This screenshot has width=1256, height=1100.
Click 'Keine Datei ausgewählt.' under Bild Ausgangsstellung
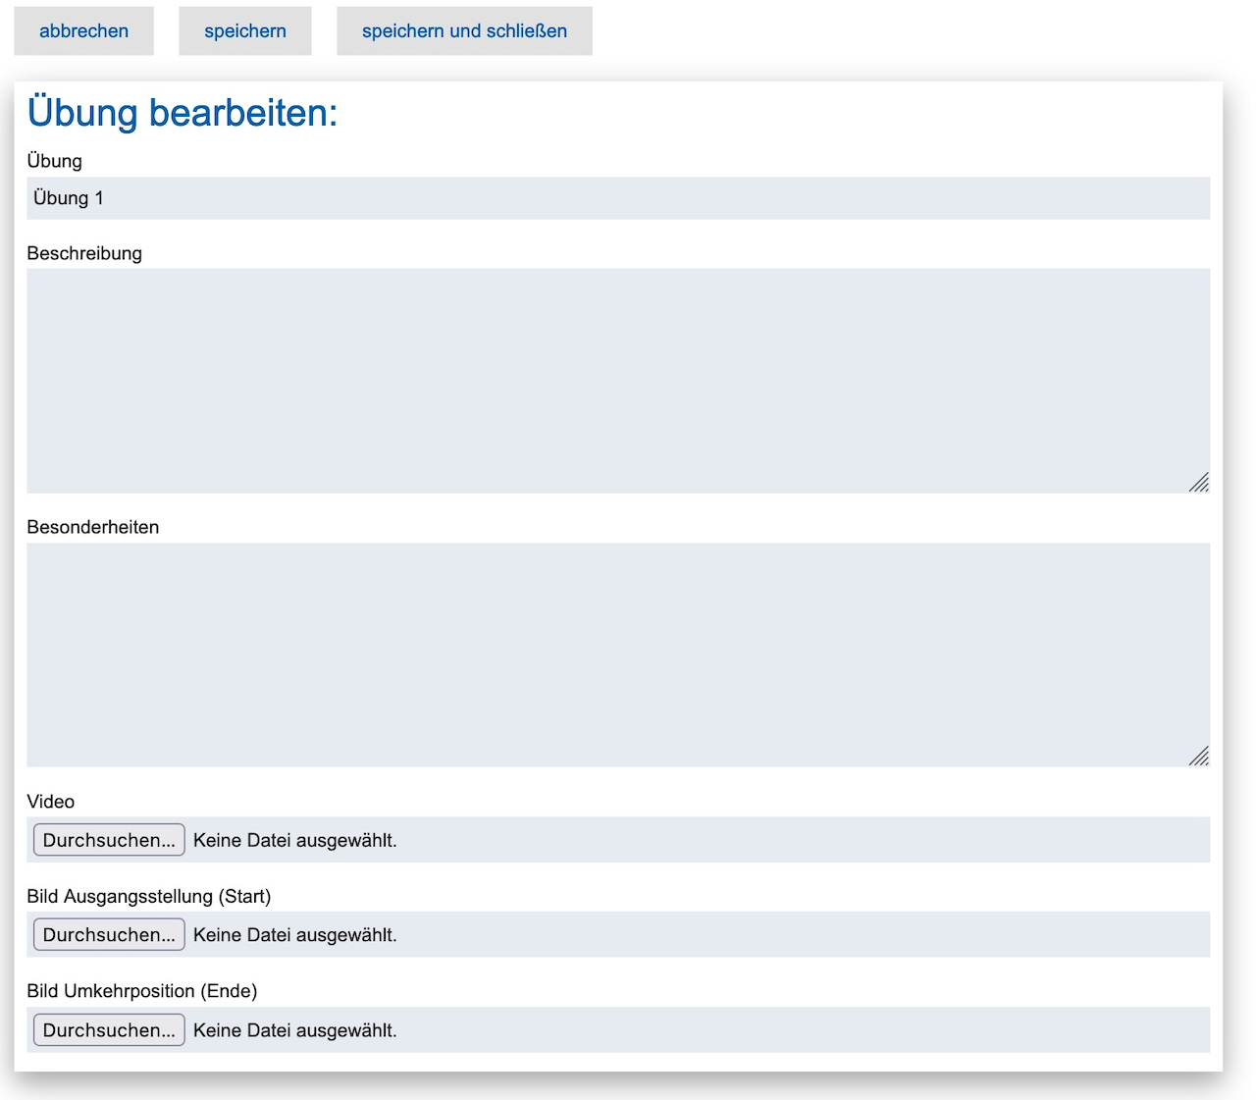[x=295, y=935]
